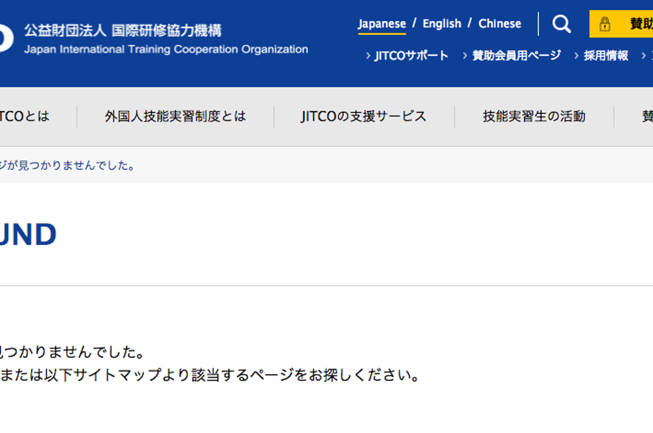Click the yellow 賛助 member button text
This screenshot has width=653, height=433.
click(640, 24)
